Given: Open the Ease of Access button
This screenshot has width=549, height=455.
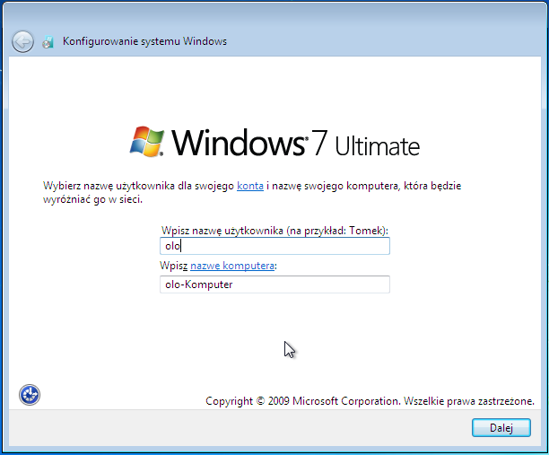Looking at the screenshot, I should [x=30, y=395].
